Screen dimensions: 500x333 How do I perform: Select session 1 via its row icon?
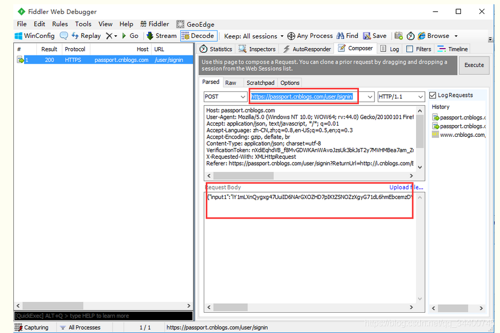(x=20, y=60)
